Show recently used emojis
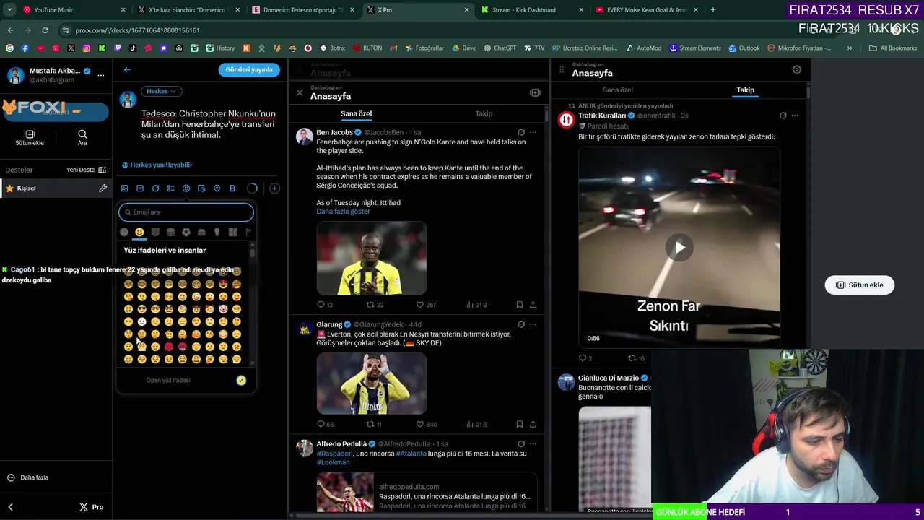Viewport: 924px width, 520px height. pos(124,232)
